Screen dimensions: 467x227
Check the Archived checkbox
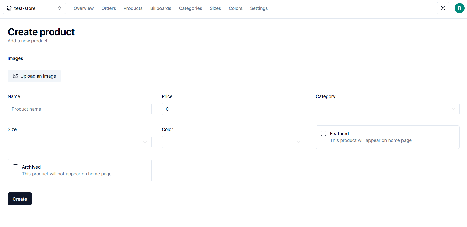pos(15,167)
